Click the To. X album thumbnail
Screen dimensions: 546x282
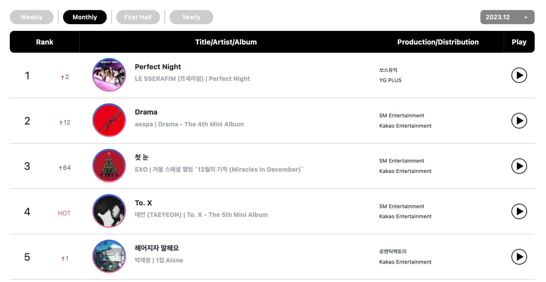(109, 211)
